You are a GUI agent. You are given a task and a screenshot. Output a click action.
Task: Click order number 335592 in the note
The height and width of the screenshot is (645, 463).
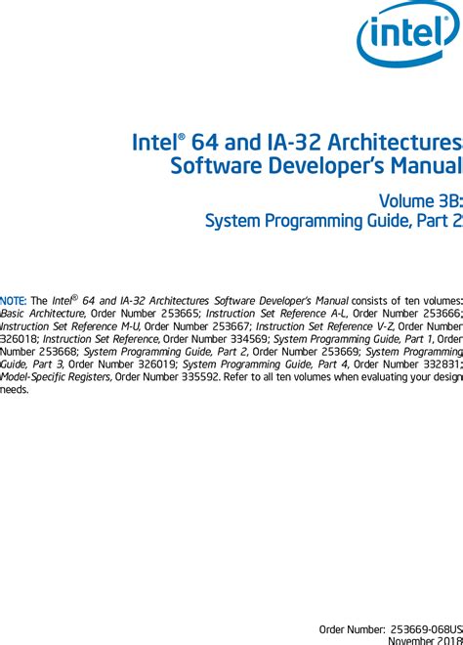tap(200, 377)
